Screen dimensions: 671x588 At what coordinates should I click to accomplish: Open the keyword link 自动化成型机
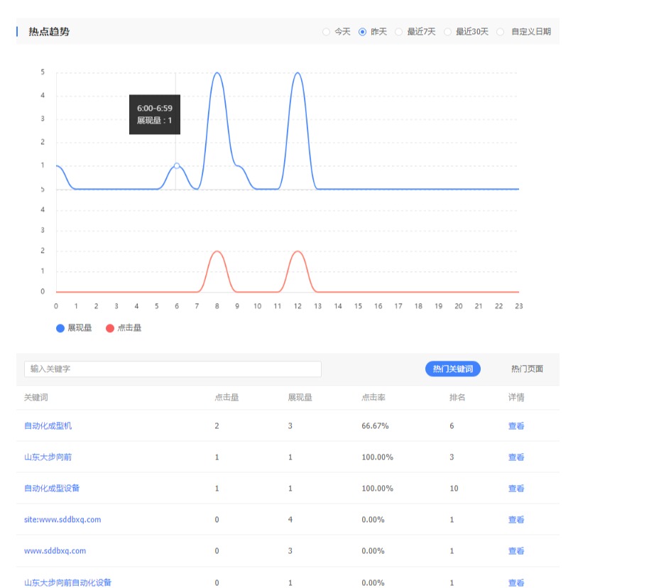[x=48, y=426]
